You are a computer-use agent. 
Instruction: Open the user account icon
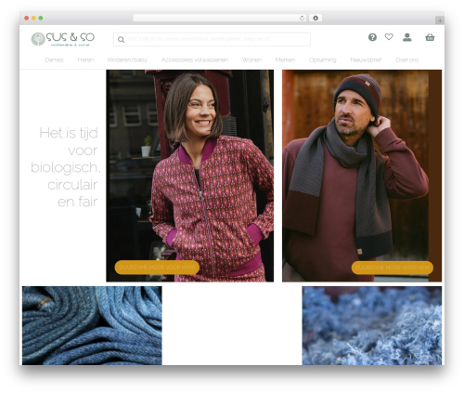(407, 37)
